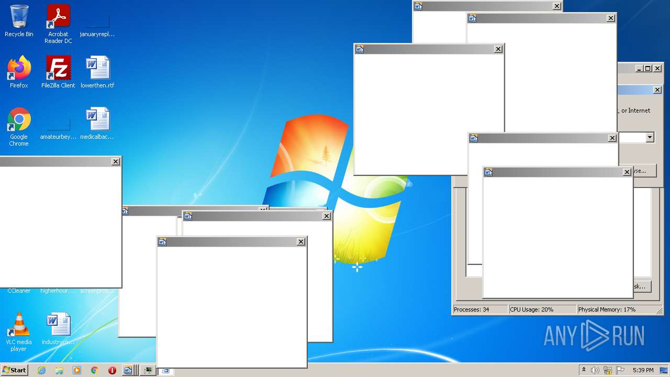Screen dimensions: 670x377
Task: Click the higherhour... file label
Action: (x=58, y=291)
